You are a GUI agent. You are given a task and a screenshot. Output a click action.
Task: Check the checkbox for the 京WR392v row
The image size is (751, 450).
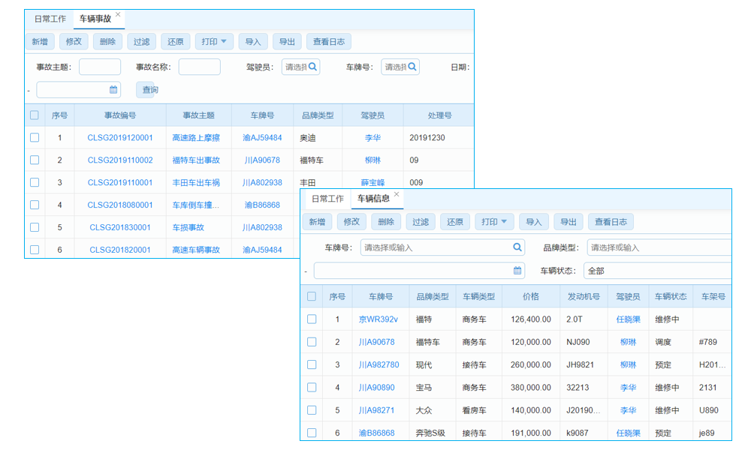(x=312, y=319)
